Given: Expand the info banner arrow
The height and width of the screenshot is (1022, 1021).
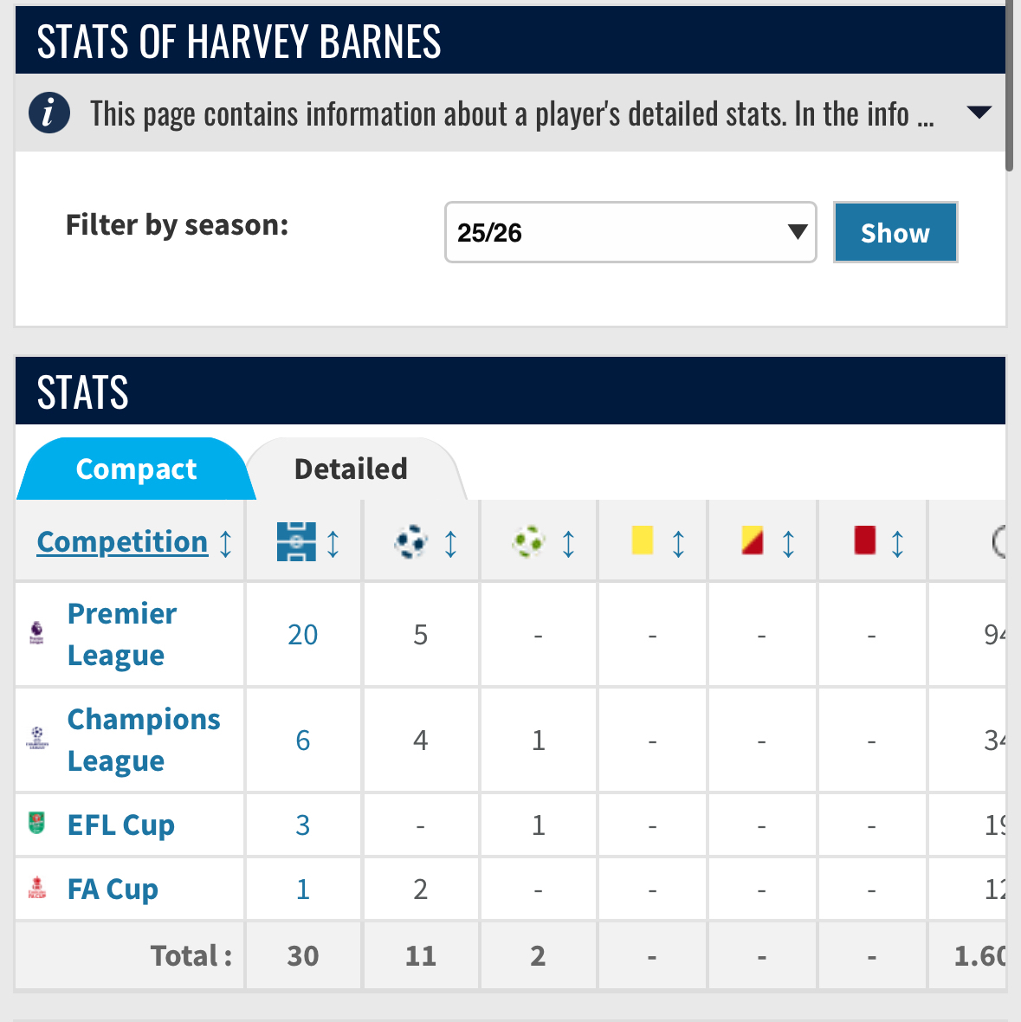Looking at the screenshot, I should point(979,113).
